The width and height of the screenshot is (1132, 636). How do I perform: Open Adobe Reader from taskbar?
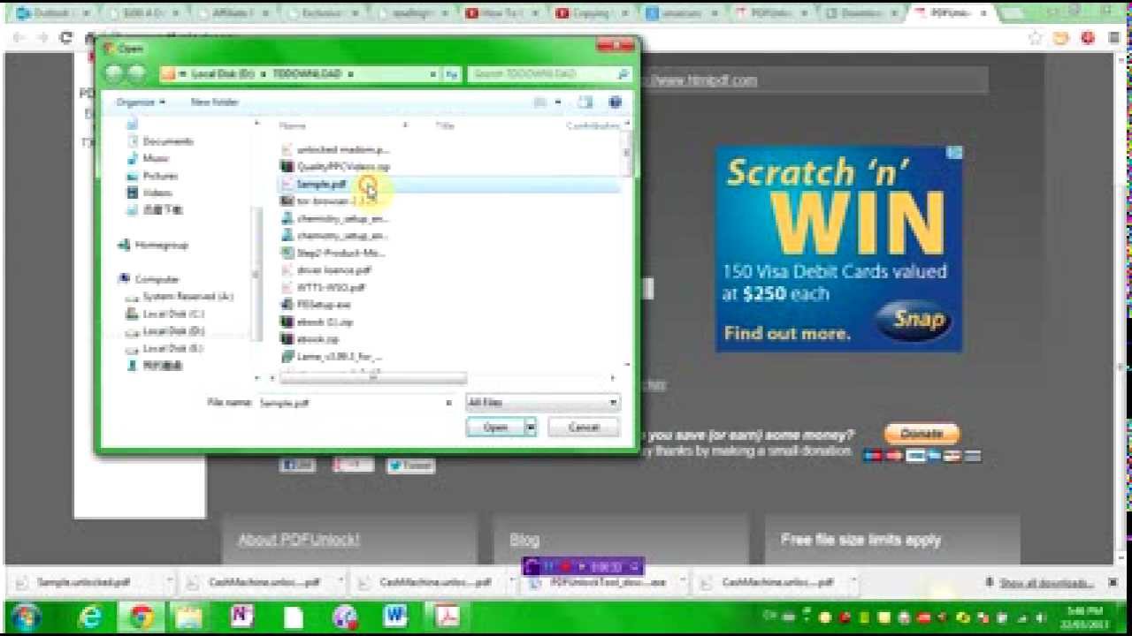(447, 617)
